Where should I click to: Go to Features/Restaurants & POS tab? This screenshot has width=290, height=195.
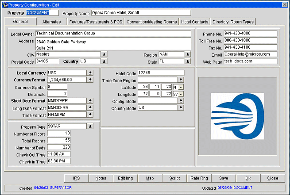[x=95, y=22]
